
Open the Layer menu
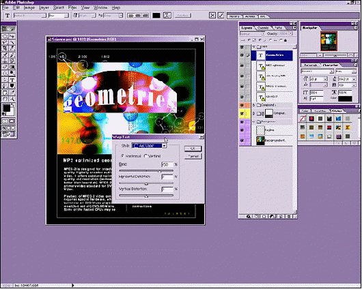click(x=44, y=7)
